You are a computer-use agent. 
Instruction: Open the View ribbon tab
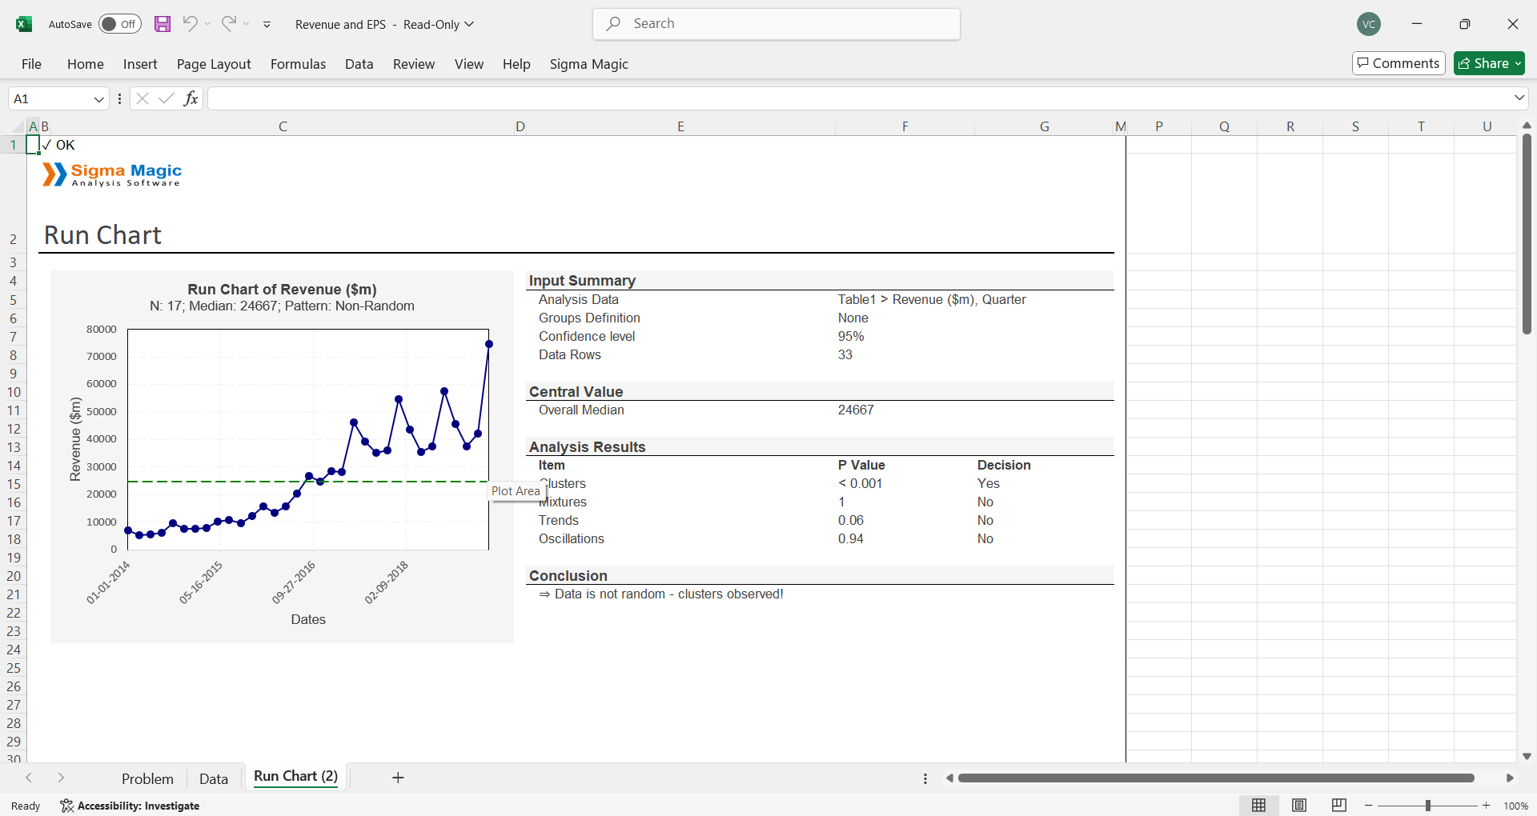[x=469, y=64]
